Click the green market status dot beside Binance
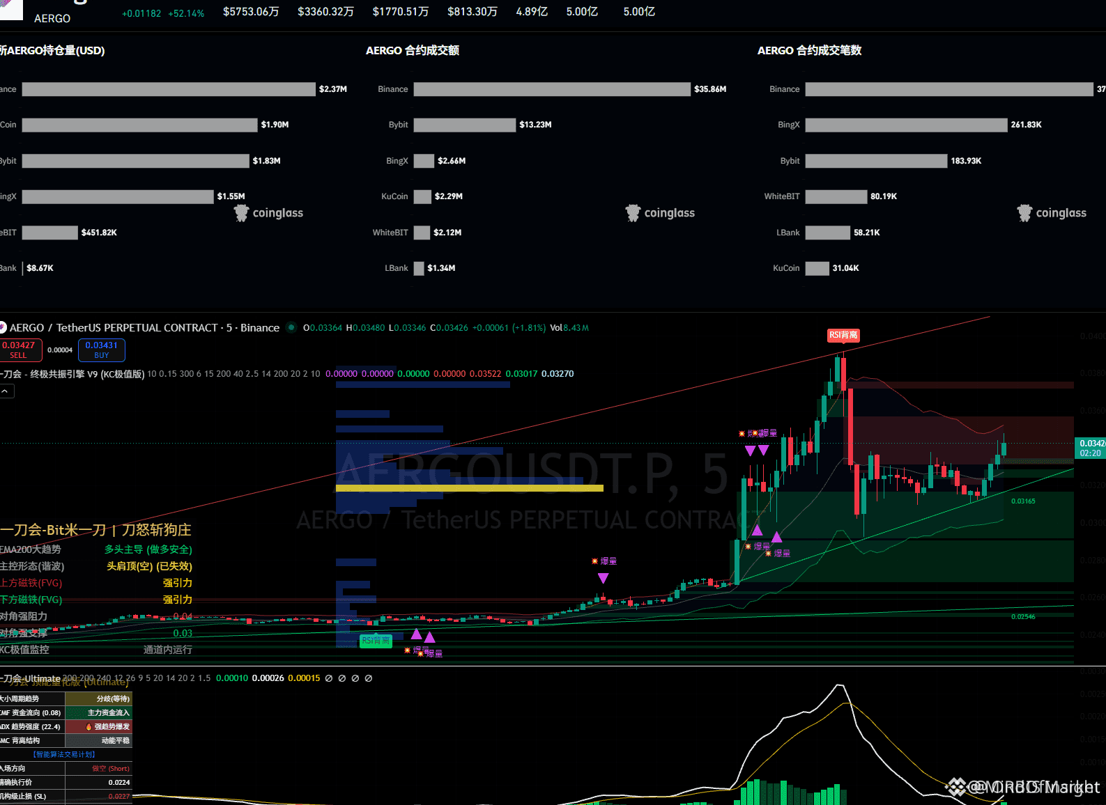This screenshot has height=805, width=1106. 291,327
